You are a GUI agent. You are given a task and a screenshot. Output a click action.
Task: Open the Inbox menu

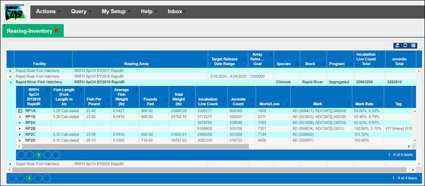point(175,12)
